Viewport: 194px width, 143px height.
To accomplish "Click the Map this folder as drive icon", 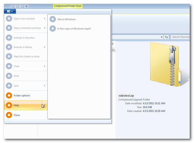I will 9,56.
